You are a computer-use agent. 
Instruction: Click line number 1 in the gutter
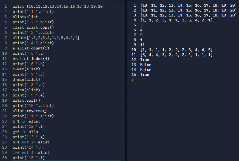[x=6, y=6]
